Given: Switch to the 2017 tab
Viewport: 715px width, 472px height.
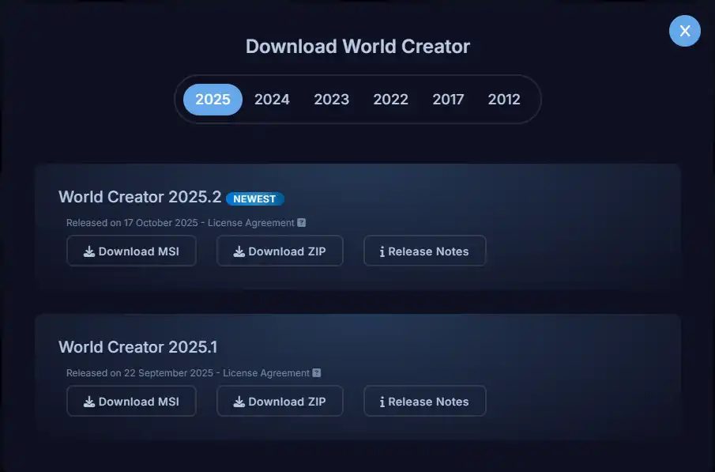Looking at the screenshot, I should pyautogui.click(x=448, y=100).
